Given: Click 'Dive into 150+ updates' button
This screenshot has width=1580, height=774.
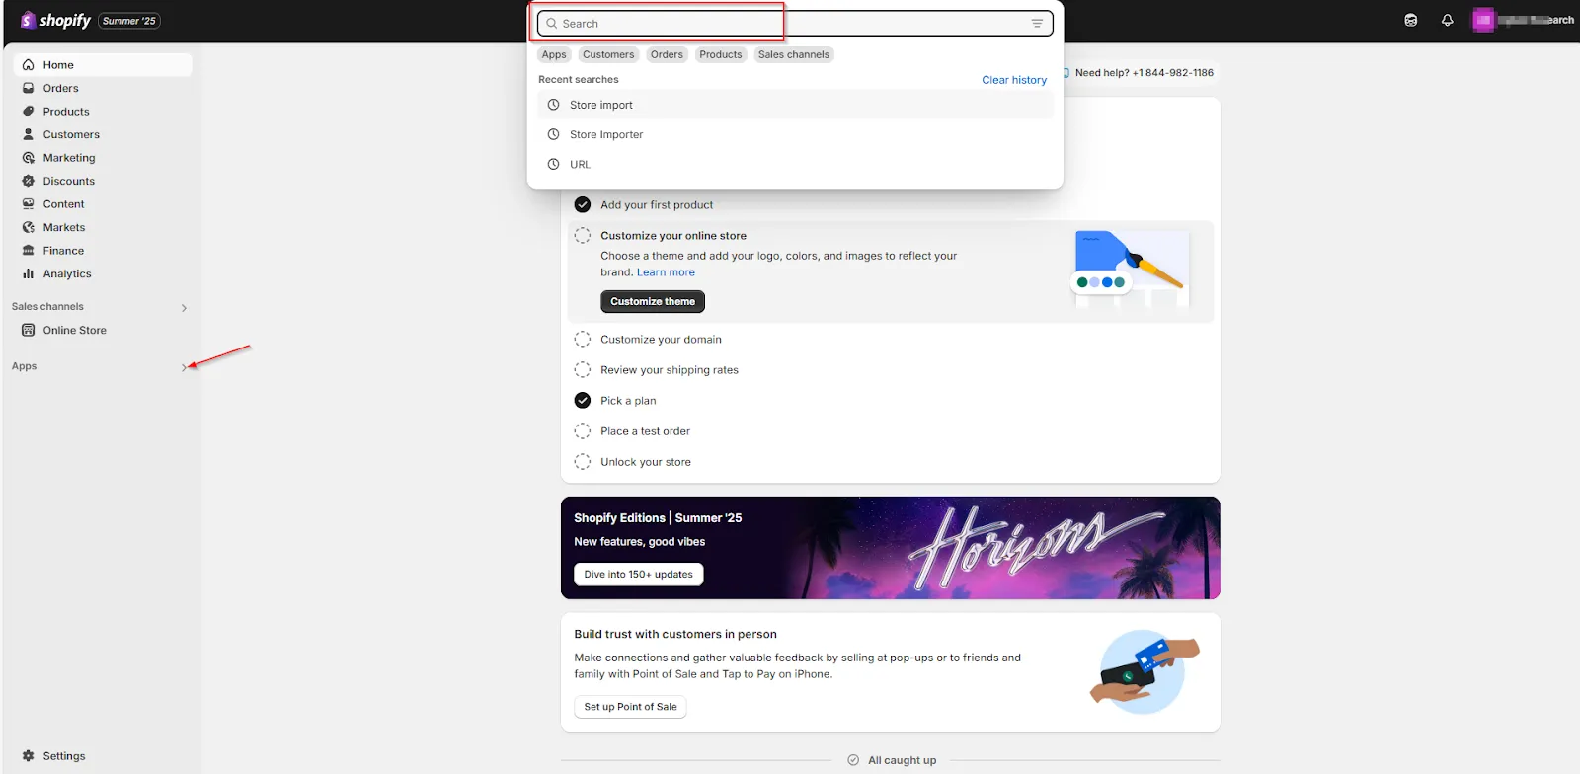Looking at the screenshot, I should (639, 575).
